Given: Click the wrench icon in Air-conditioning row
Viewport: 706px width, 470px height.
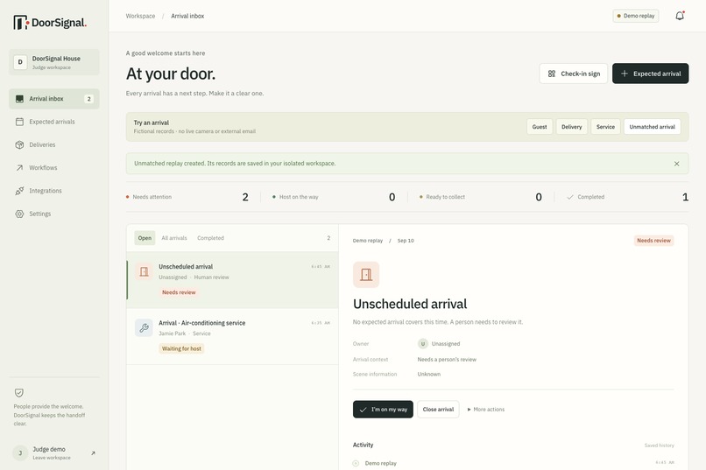Looking at the screenshot, I should [x=144, y=328].
